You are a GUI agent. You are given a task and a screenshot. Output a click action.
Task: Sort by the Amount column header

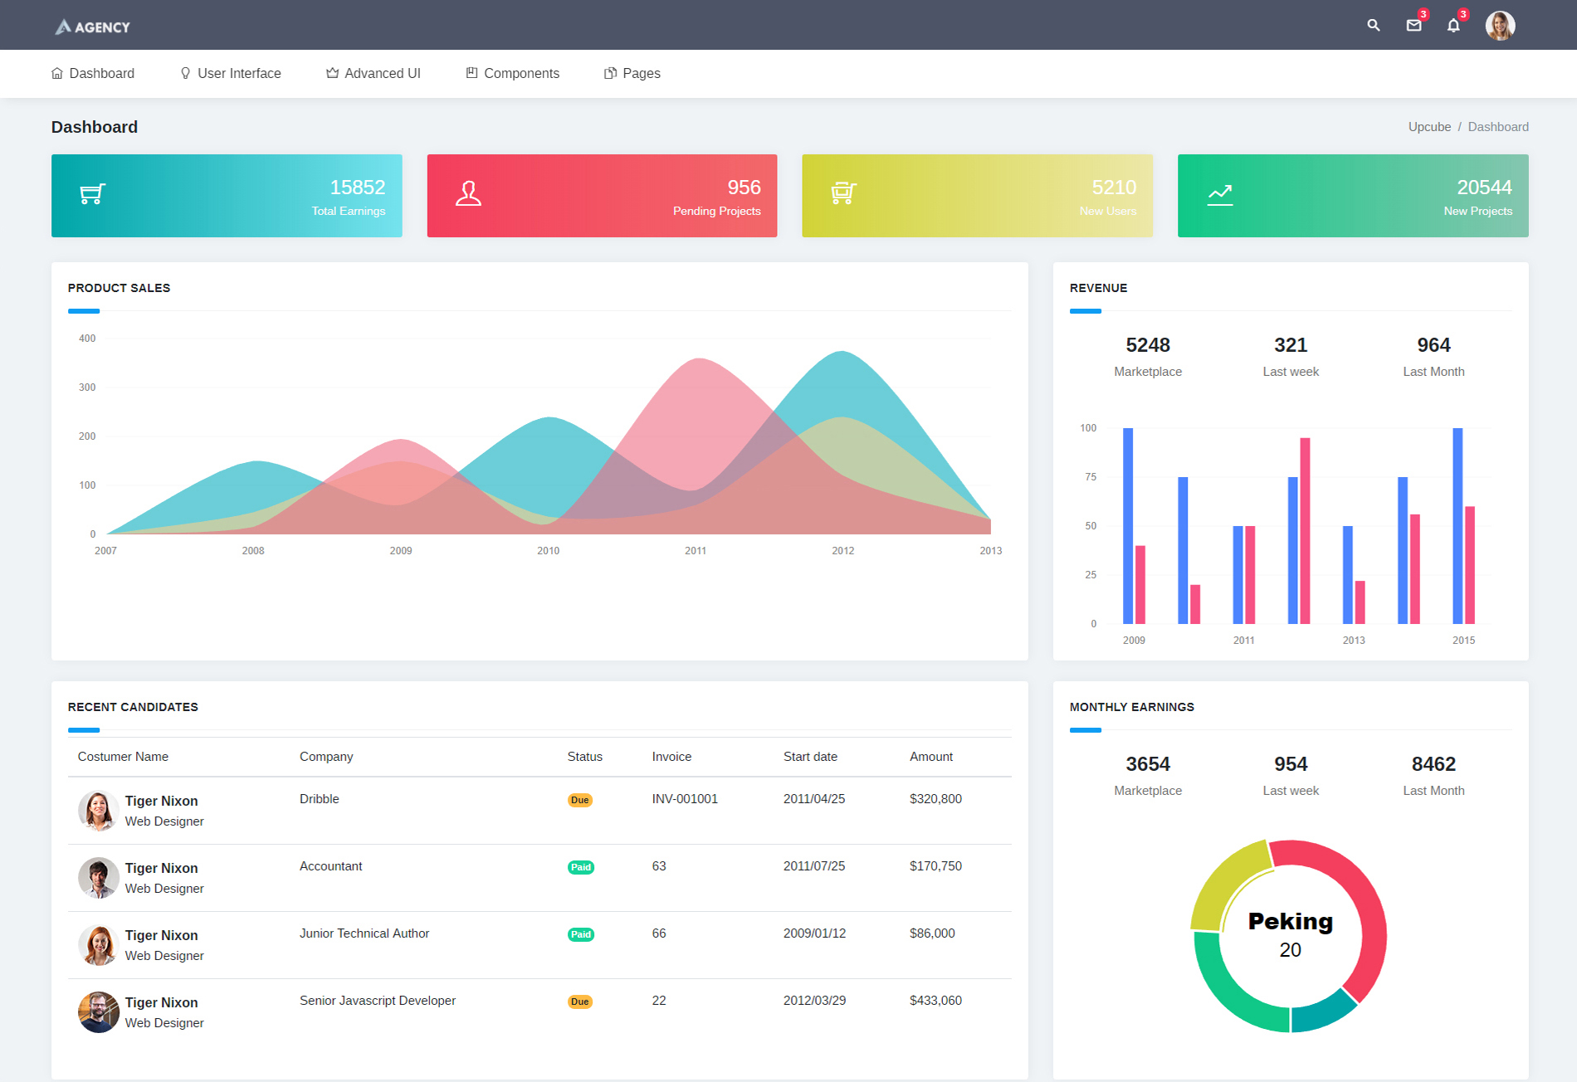coord(930,757)
